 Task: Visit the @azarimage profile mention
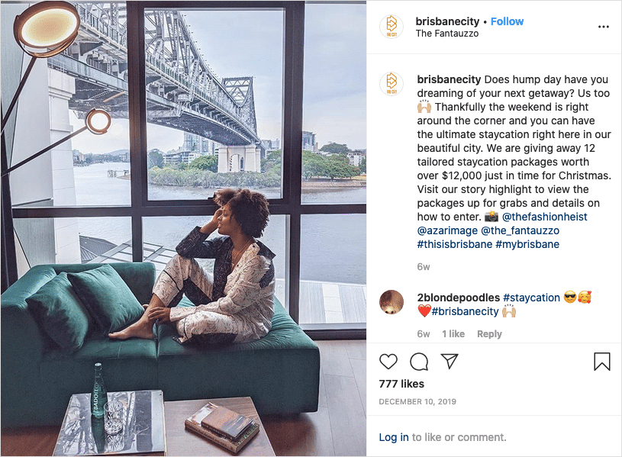tap(447, 230)
